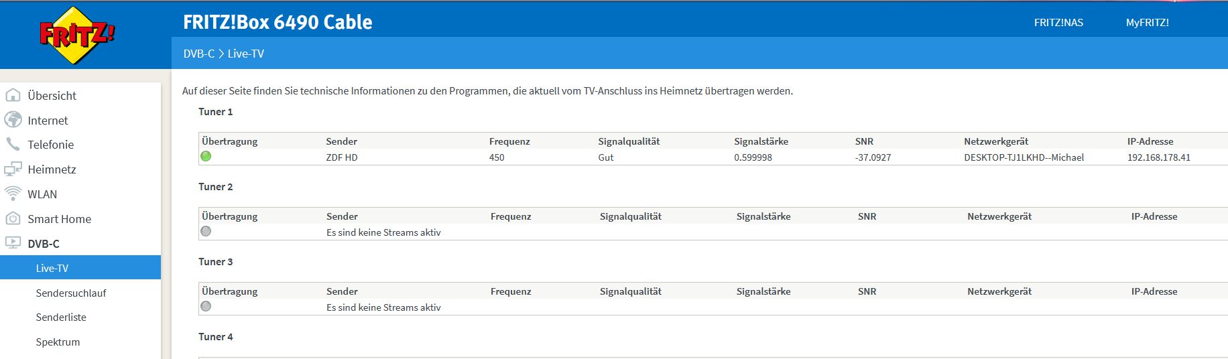
Task: Collapse the DVB-C menu section
Action: point(44,244)
